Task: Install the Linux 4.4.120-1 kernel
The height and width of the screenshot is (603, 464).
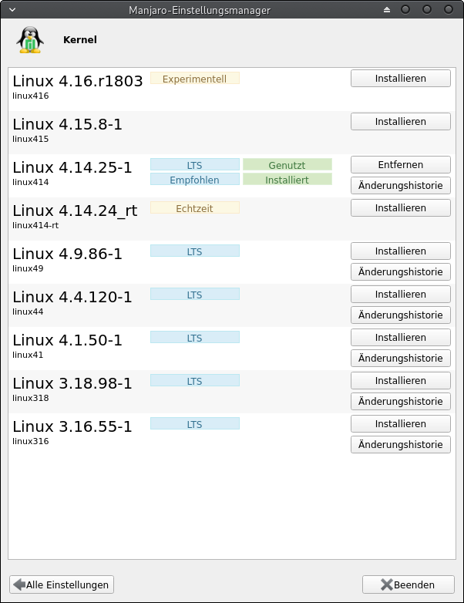Action: (400, 295)
